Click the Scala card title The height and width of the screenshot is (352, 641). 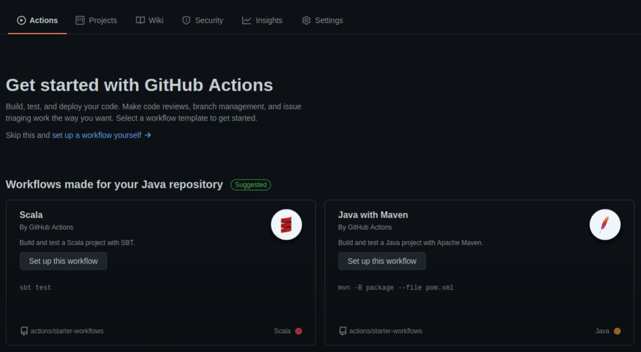click(31, 215)
